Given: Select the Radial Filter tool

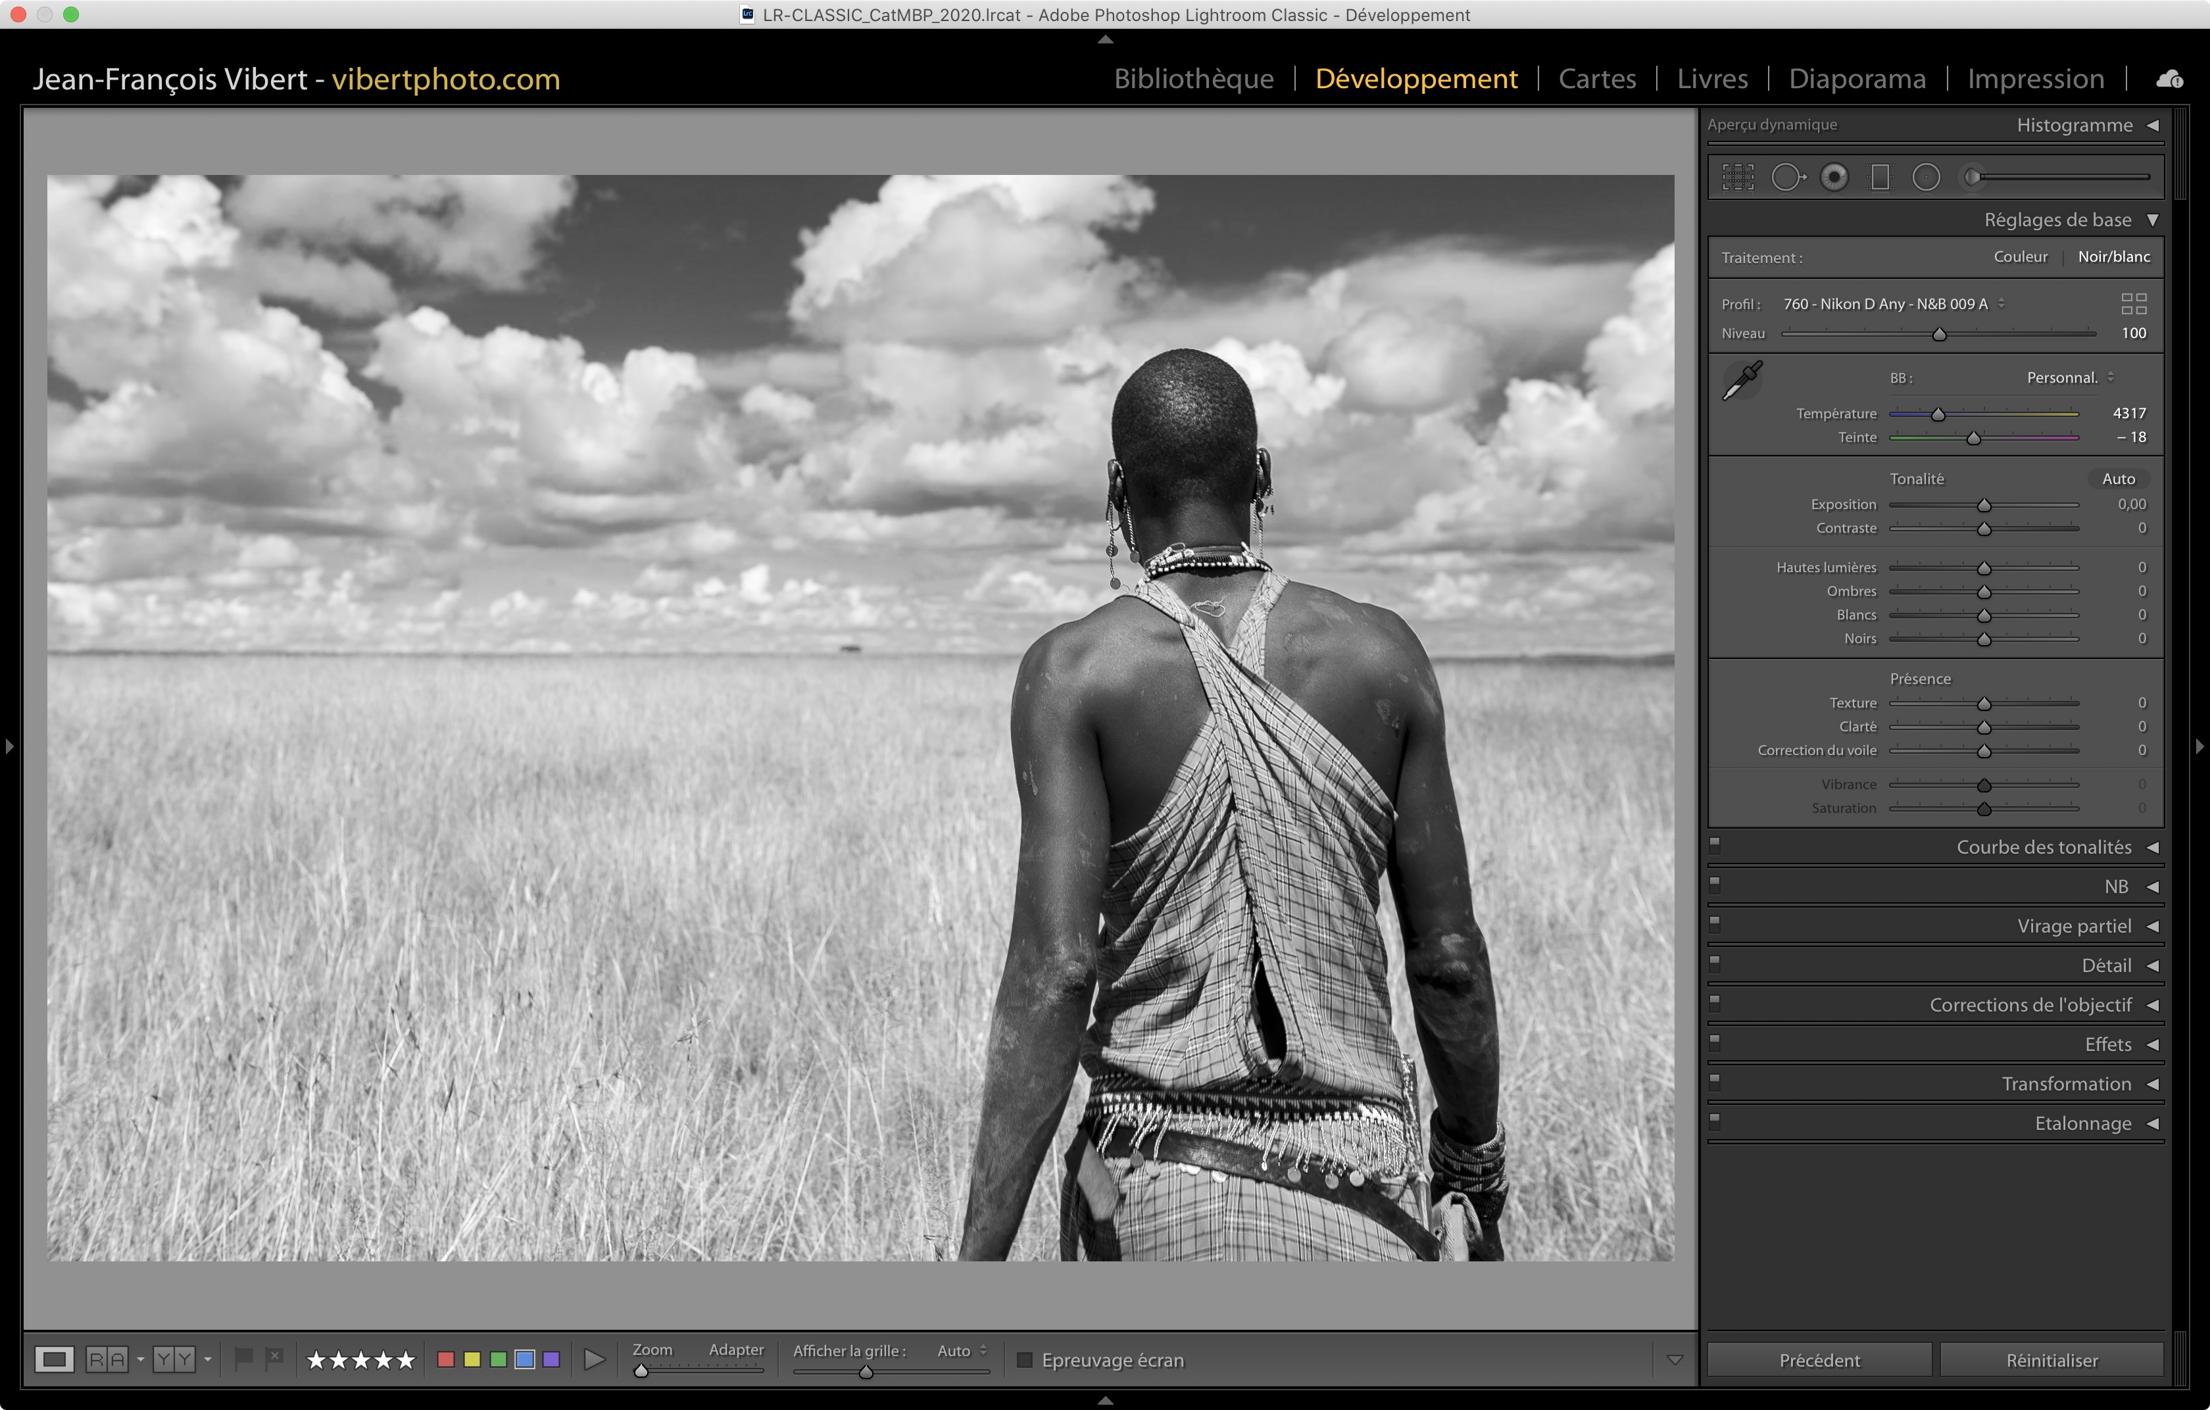Looking at the screenshot, I should coord(1925,177).
